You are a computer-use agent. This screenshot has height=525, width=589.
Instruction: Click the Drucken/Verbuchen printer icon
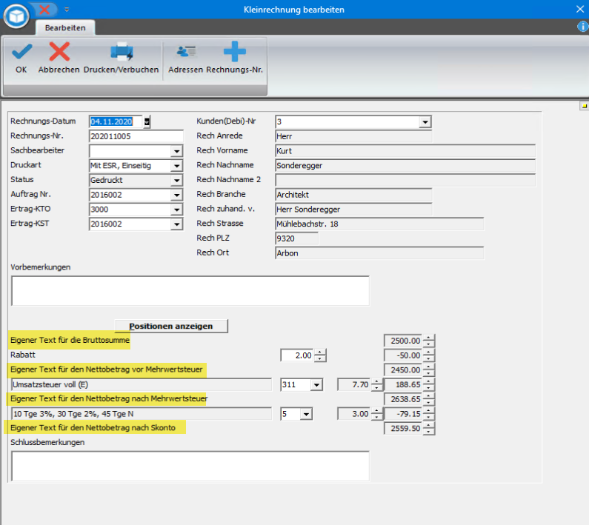point(122,52)
